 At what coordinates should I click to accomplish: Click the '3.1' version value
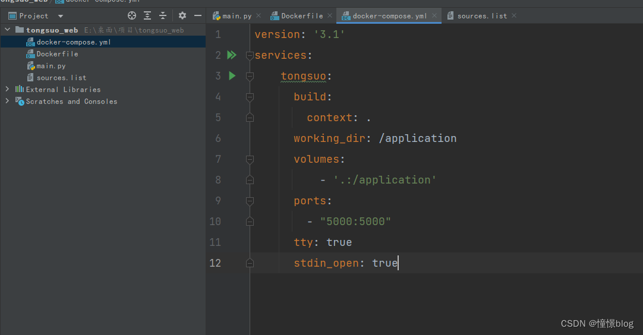329,34
